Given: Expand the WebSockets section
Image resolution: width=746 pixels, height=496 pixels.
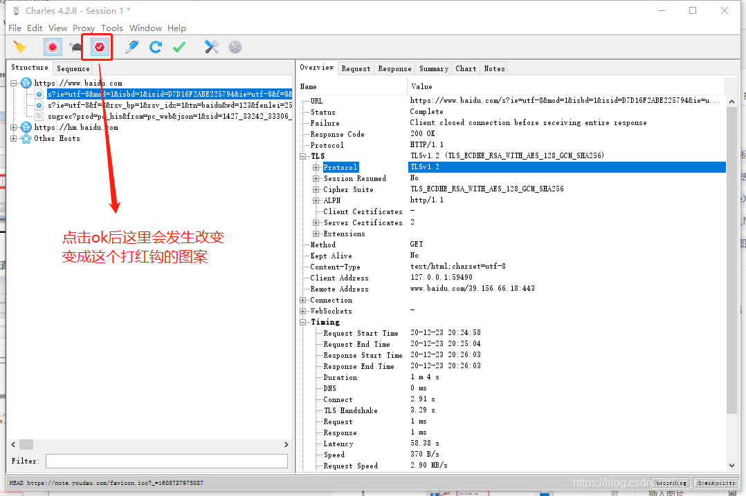Looking at the screenshot, I should (x=303, y=311).
